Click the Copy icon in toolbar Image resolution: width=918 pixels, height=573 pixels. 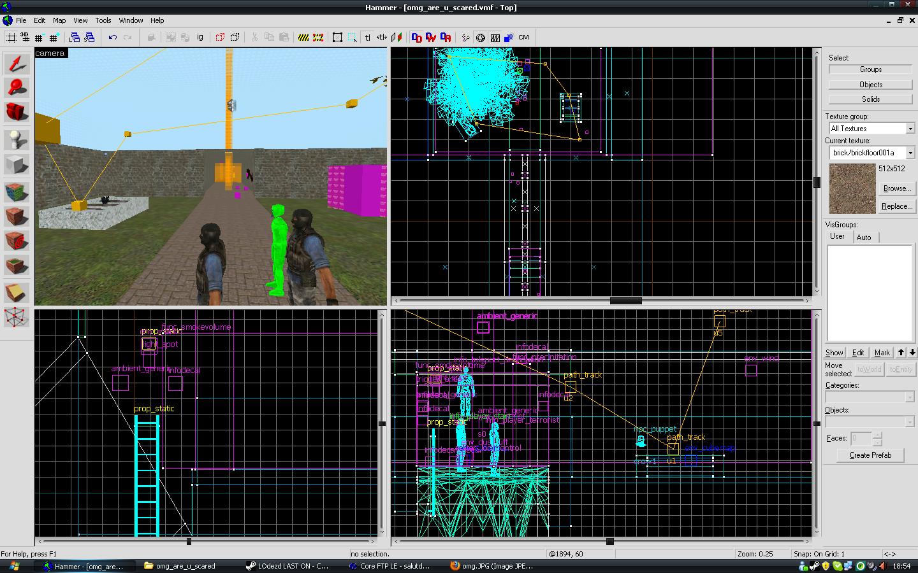(x=269, y=38)
